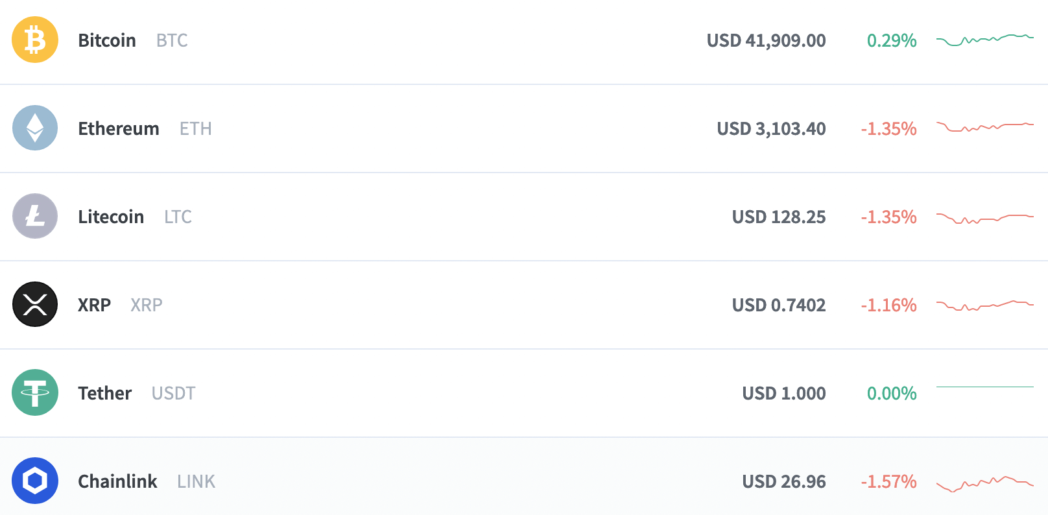Open the Ethereum coin name link
1048x515 pixels.
[x=119, y=128]
